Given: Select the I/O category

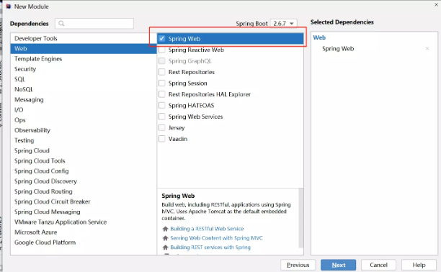Looking at the screenshot, I should (84, 109).
